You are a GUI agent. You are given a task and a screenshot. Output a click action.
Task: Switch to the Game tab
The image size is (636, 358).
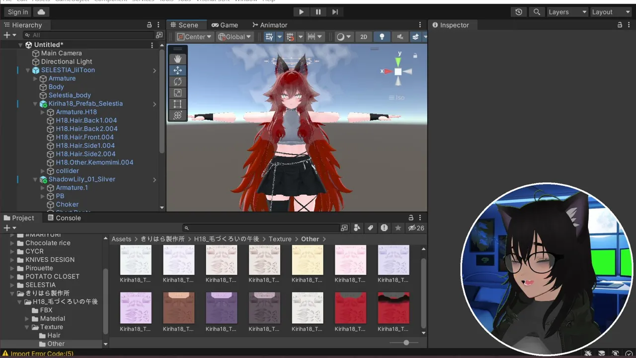225,25
